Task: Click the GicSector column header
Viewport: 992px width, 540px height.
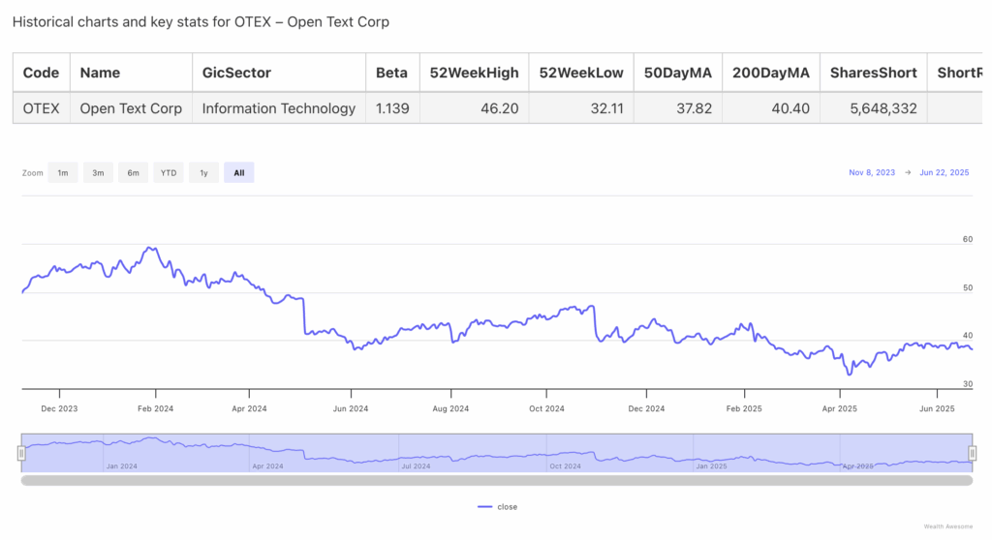Action: [x=279, y=73]
